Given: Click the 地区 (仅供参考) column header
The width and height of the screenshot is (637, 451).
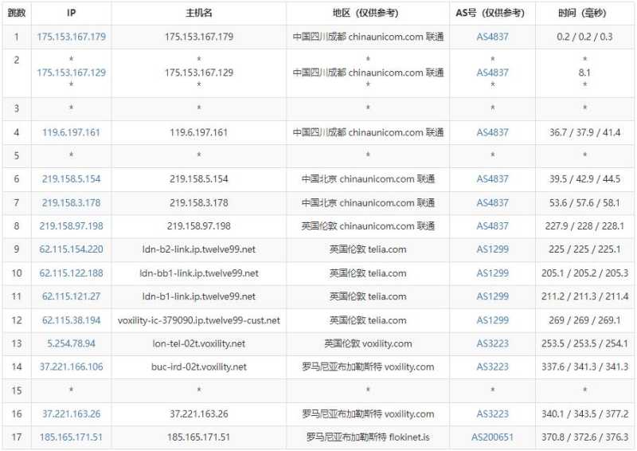Looking at the screenshot, I should [368, 13].
